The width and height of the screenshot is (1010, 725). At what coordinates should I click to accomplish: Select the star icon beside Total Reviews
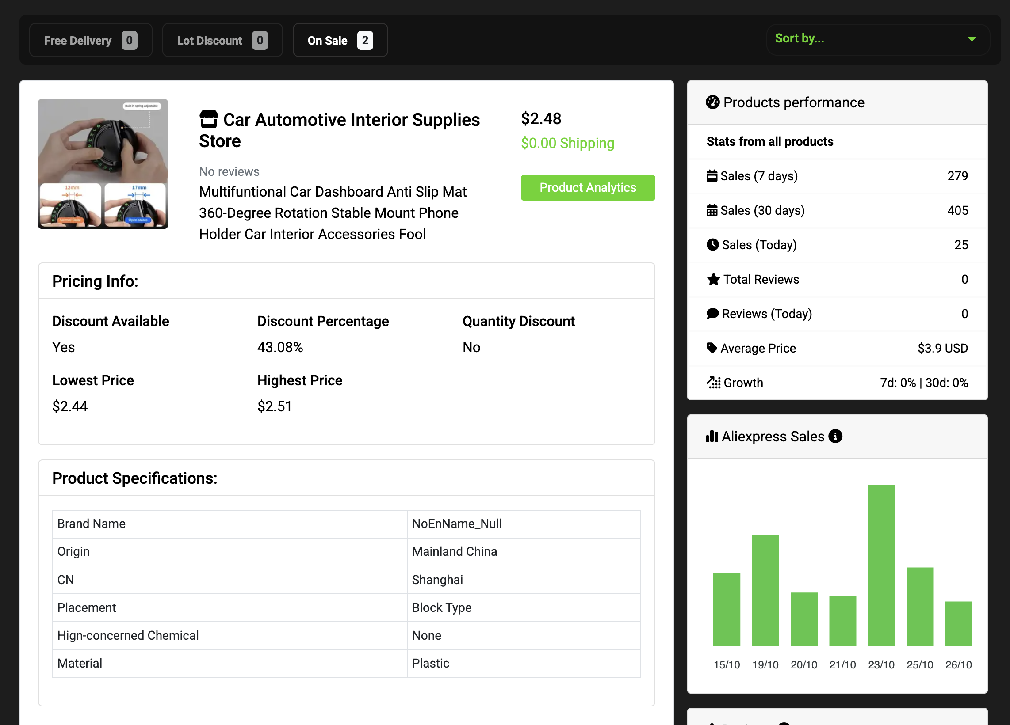click(713, 279)
